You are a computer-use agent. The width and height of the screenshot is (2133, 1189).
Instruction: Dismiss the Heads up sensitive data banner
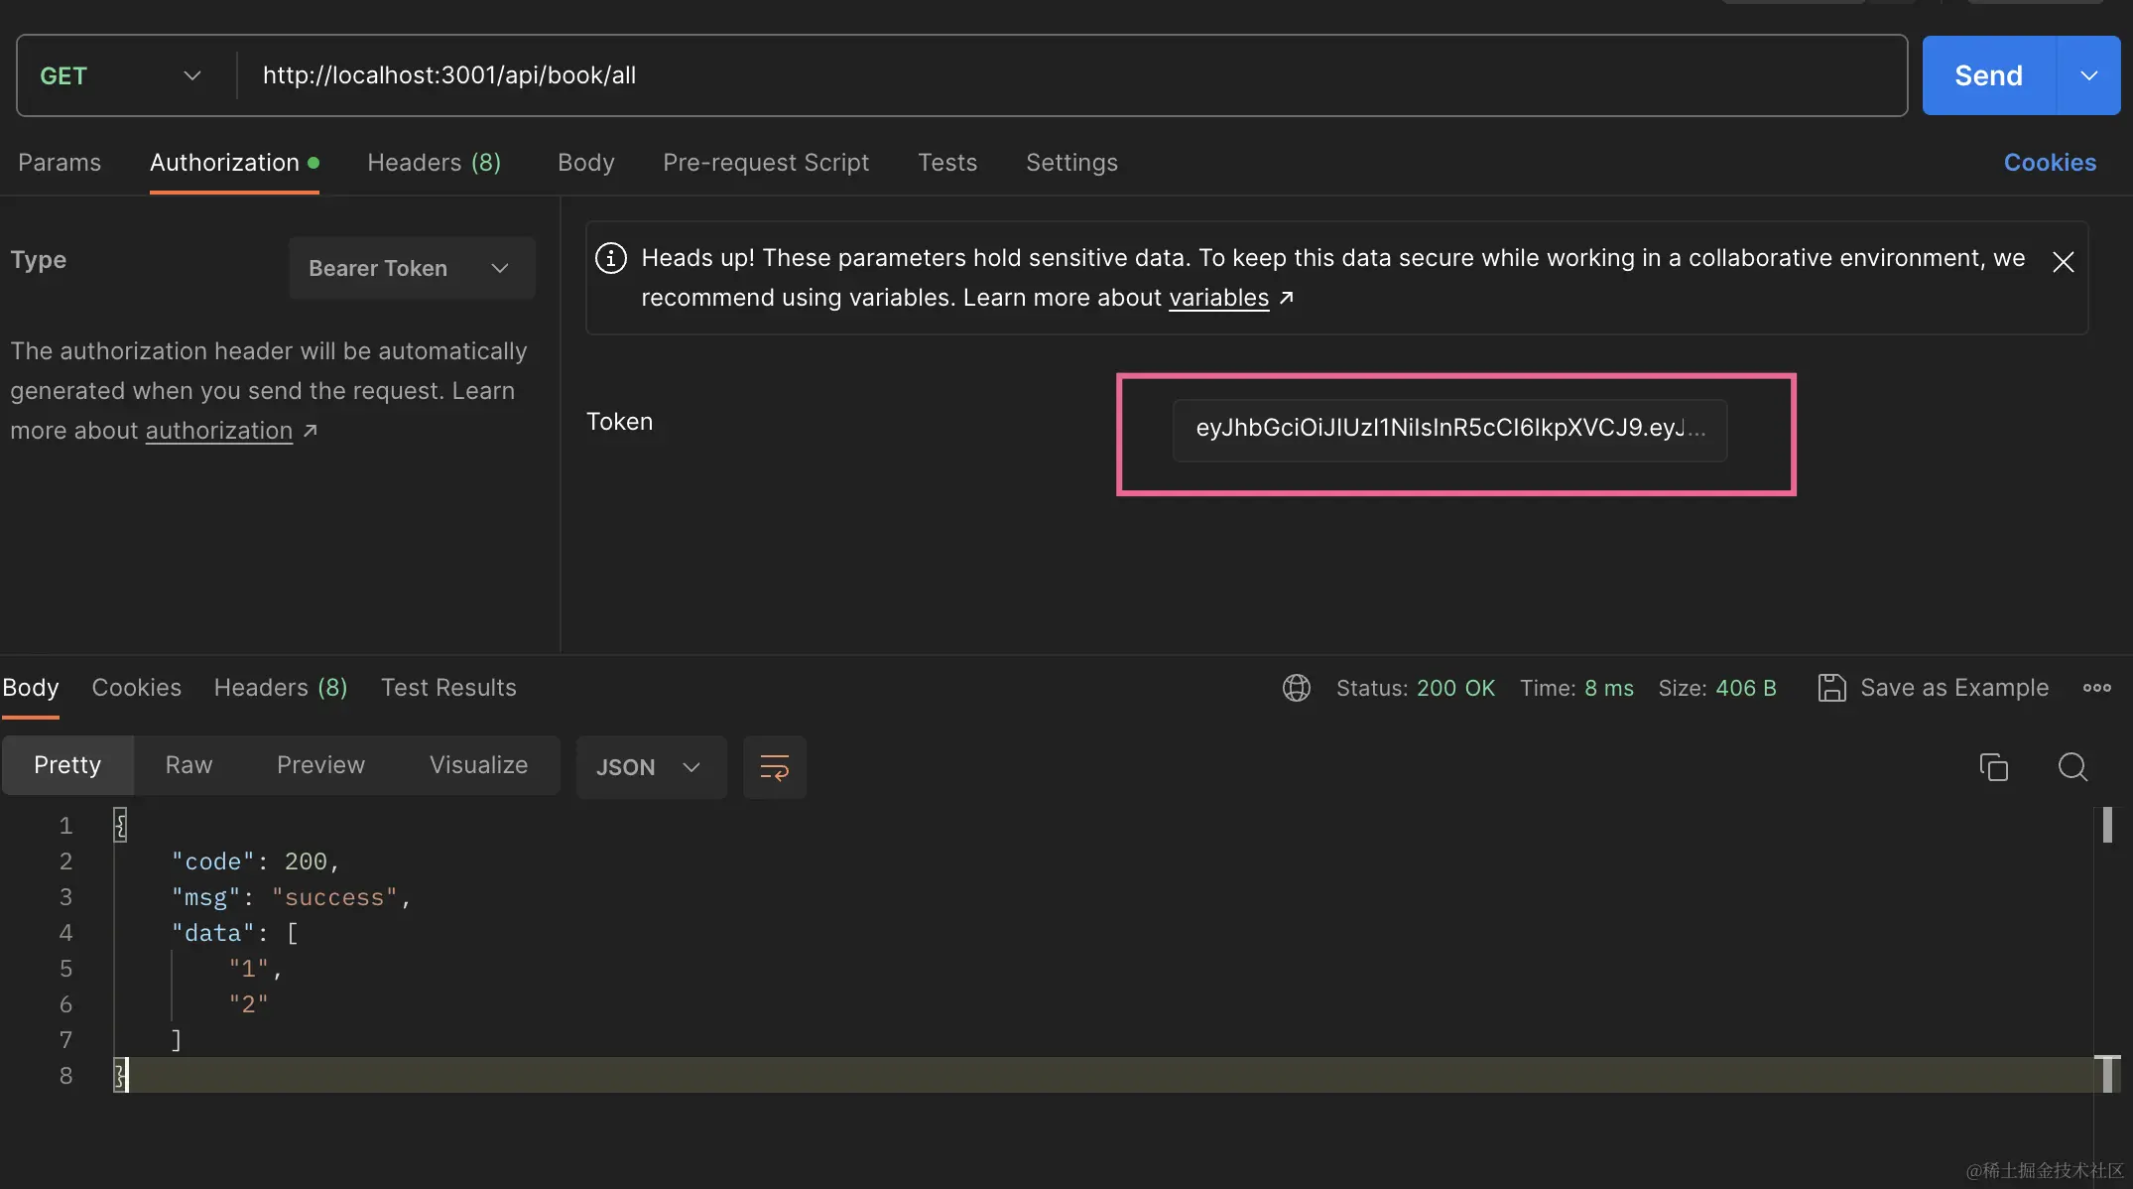2063,262
